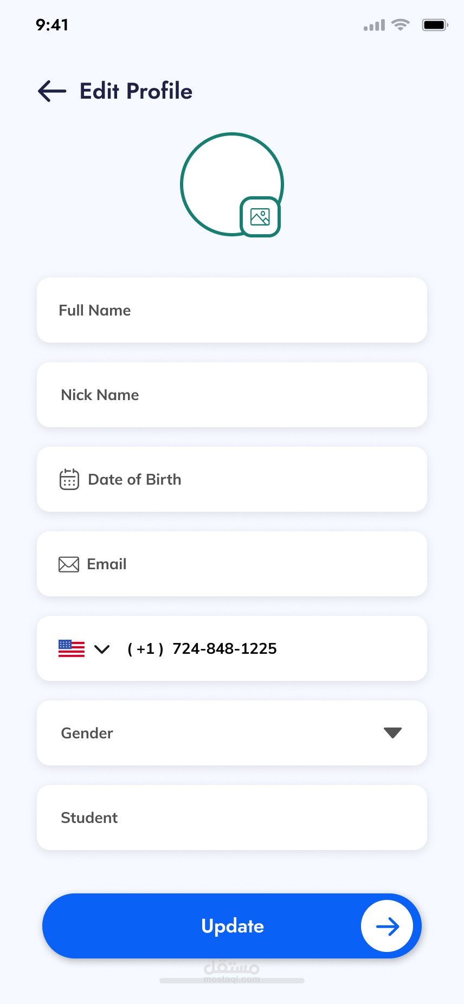
Task: Click the envelope icon in Email field
Action: pos(69,564)
